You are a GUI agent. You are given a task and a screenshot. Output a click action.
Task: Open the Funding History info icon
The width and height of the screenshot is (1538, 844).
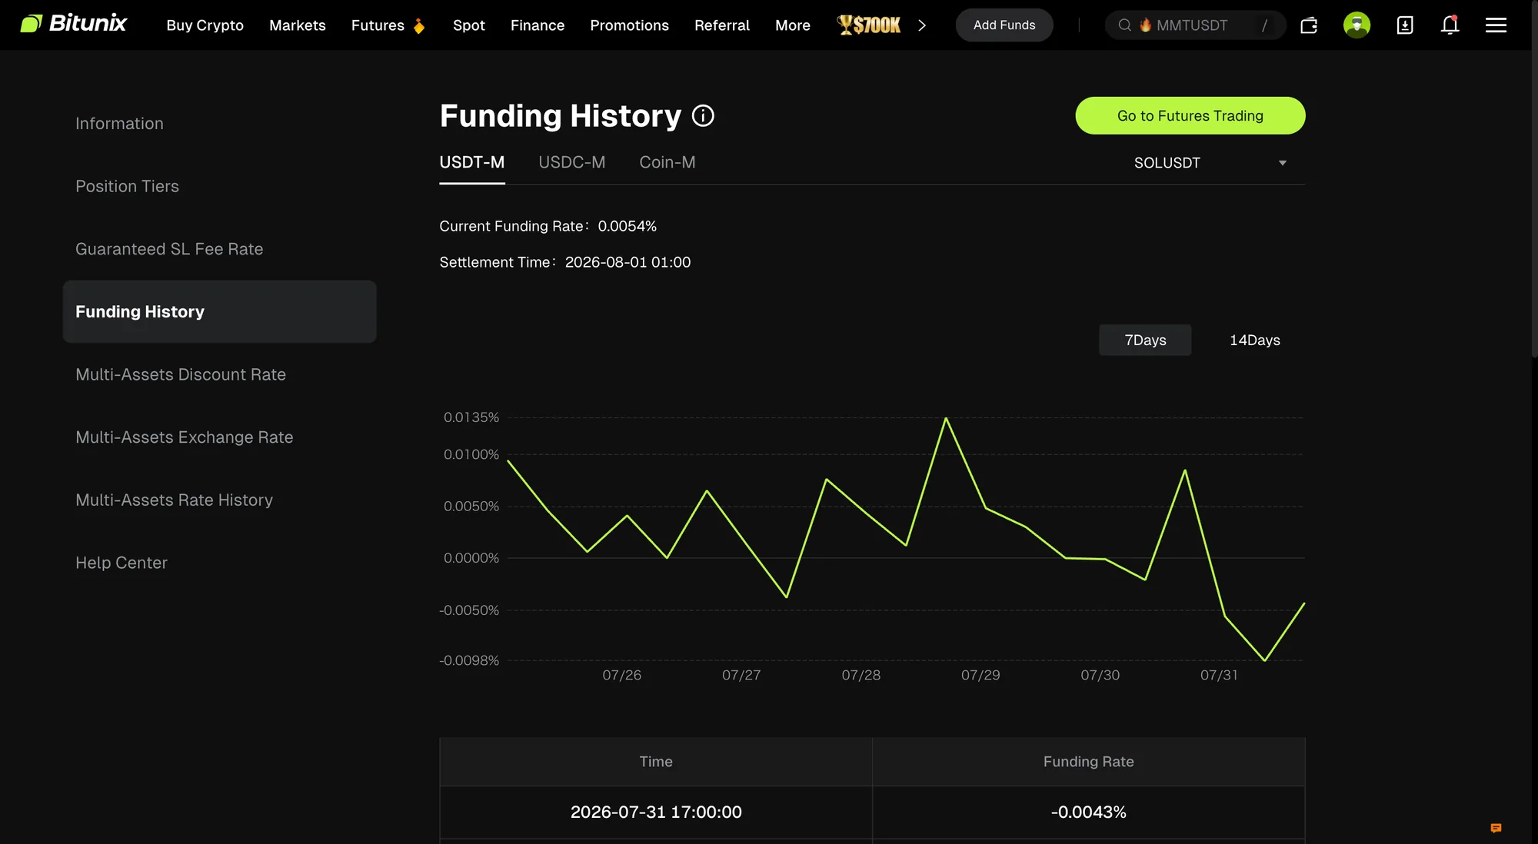coord(703,116)
